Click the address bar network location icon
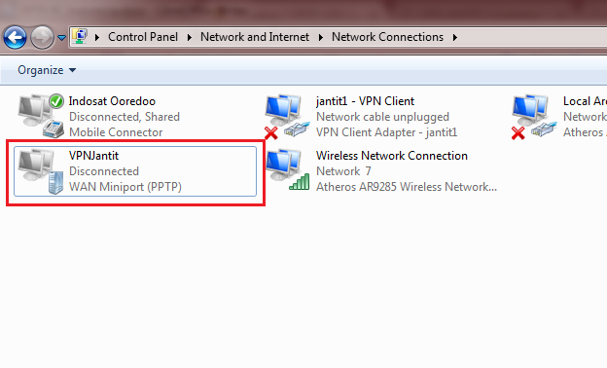The image size is (607, 368). coord(80,36)
